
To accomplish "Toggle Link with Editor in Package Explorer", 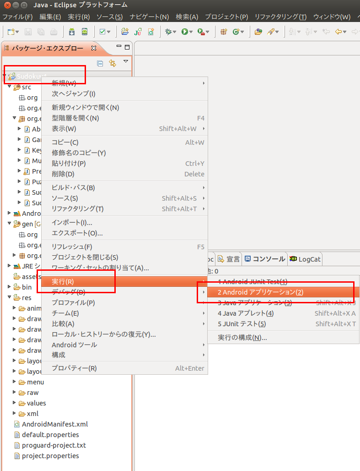I will pos(113,63).
